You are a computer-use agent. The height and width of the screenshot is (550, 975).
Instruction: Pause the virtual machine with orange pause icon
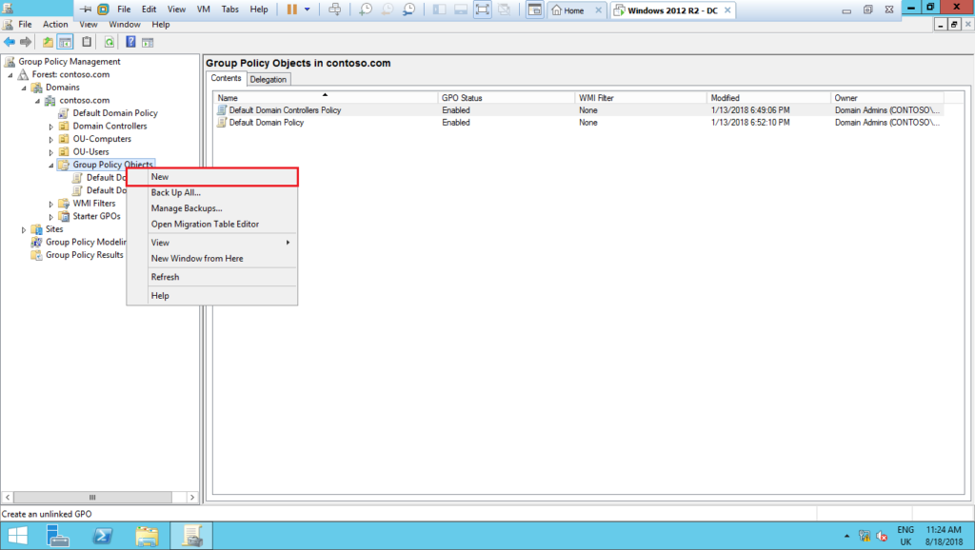[x=291, y=10]
